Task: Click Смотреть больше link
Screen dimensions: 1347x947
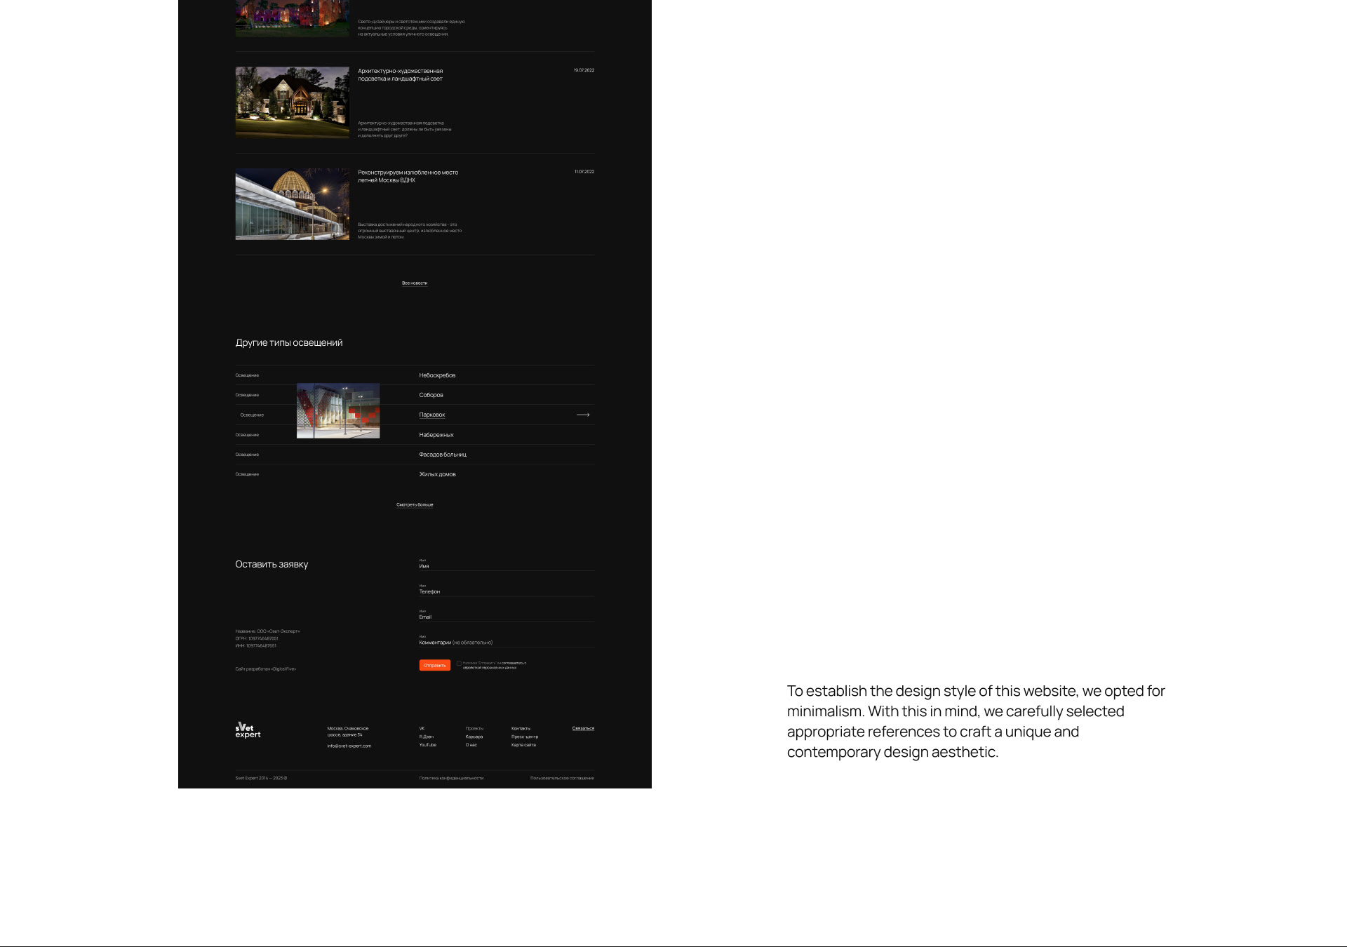Action: coord(415,505)
